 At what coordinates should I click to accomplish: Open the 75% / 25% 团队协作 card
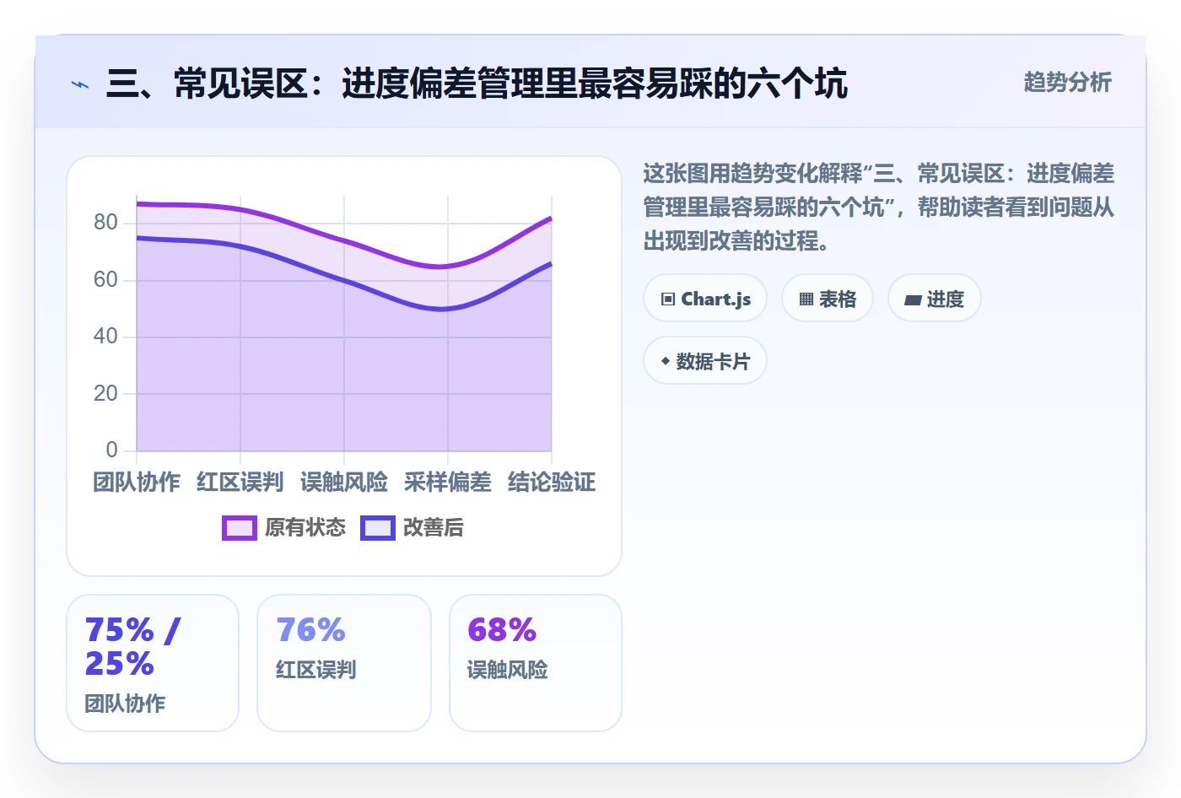153,663
